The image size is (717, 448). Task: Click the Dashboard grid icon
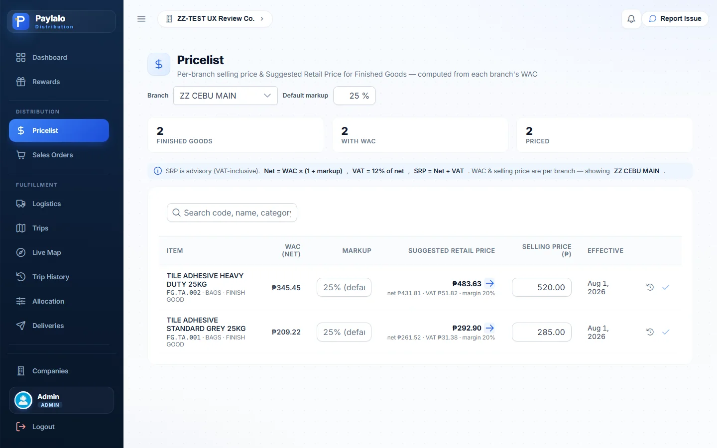[21, 57]
